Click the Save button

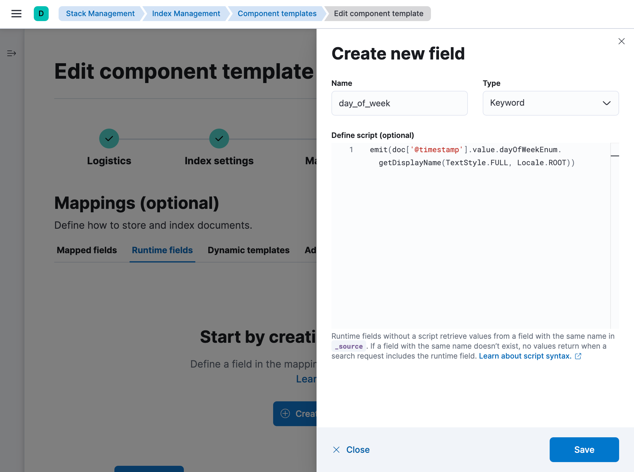(584, 450)
